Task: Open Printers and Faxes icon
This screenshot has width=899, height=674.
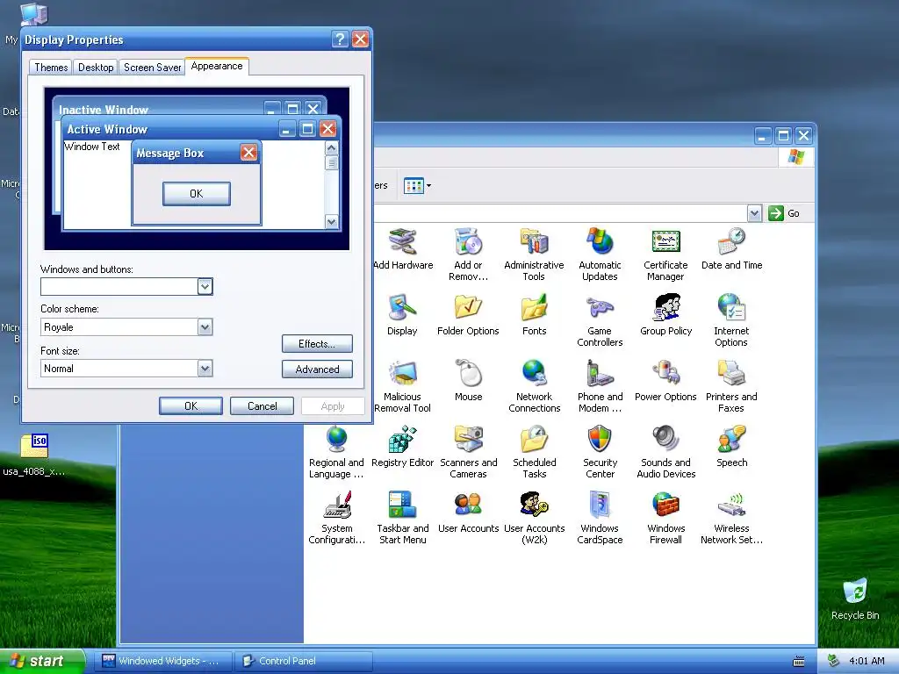Action: 731,386
